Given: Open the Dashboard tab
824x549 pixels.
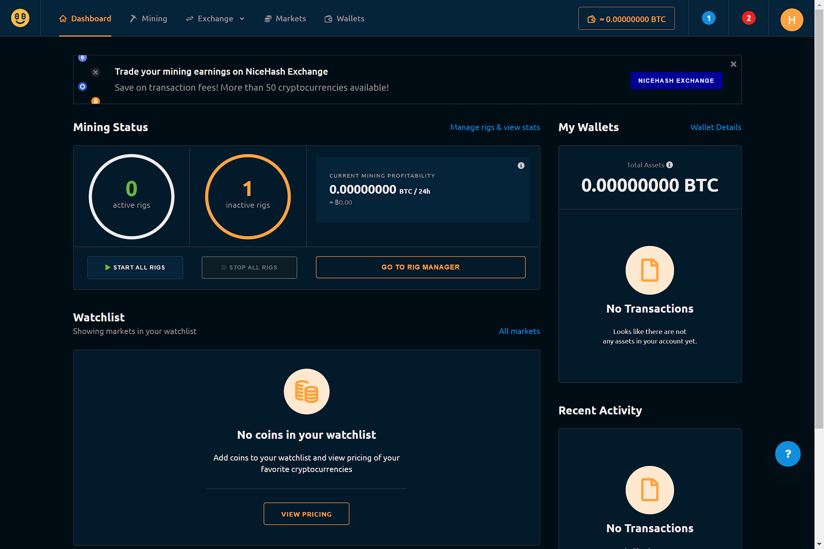Looking at the screenshot, I should (x=85, y=18).
